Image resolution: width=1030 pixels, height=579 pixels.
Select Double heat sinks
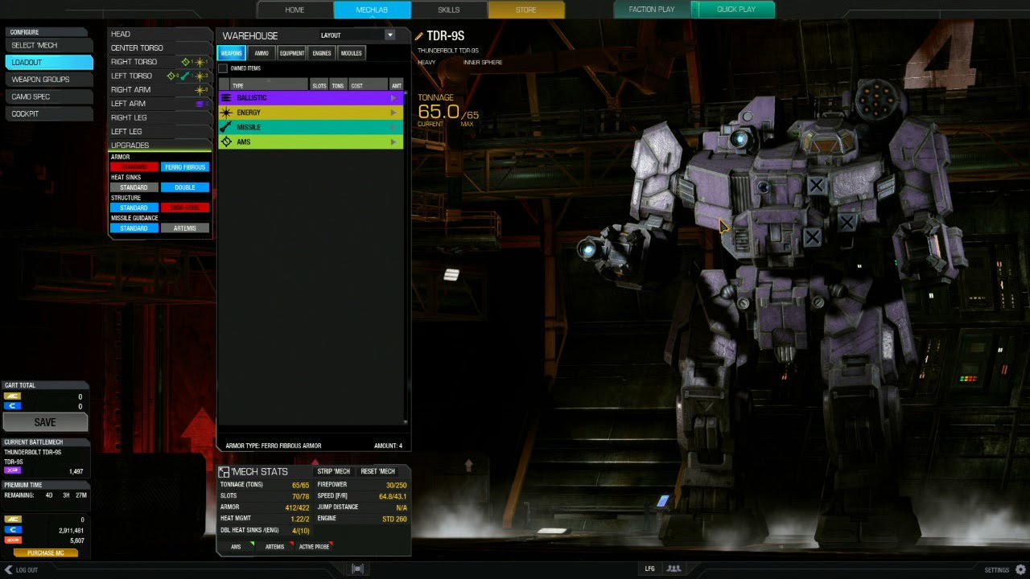tap(185, 187)
